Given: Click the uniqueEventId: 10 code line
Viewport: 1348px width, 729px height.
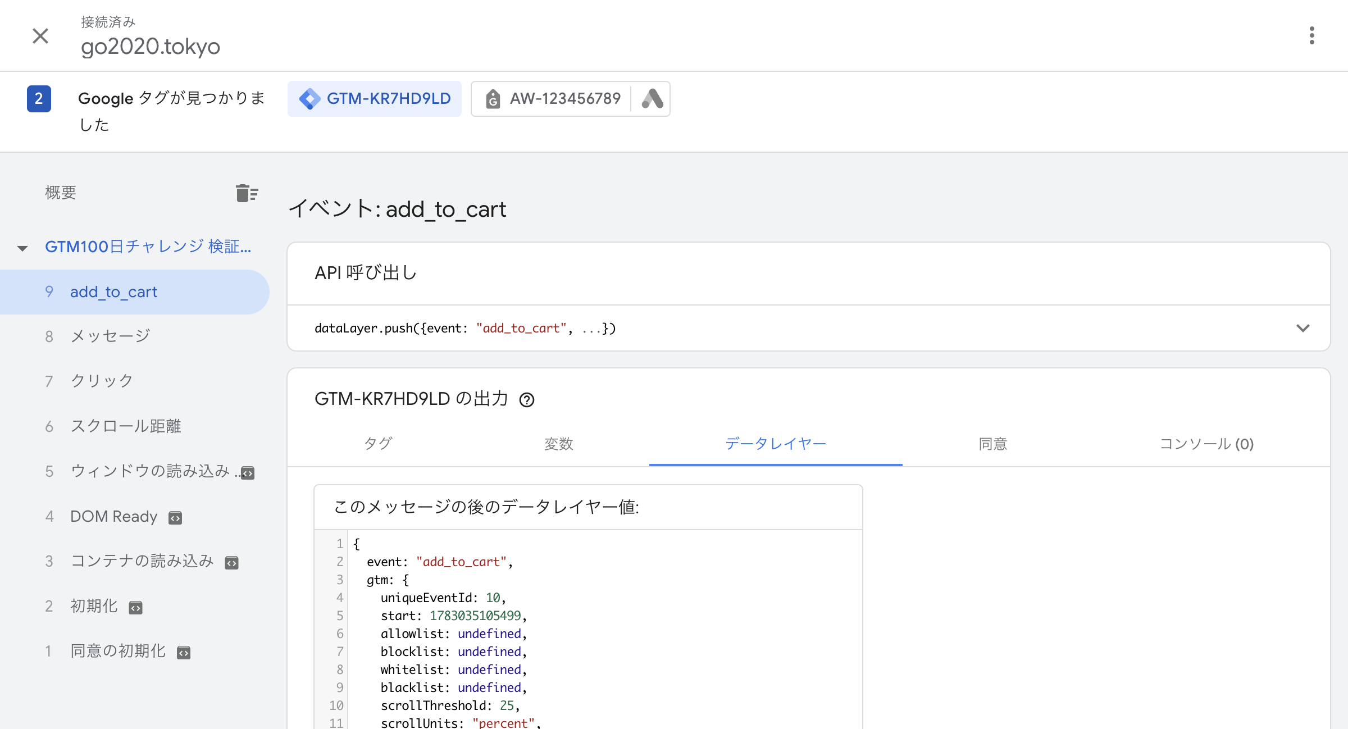Looking at the screenshot, I should pos(443,598).
